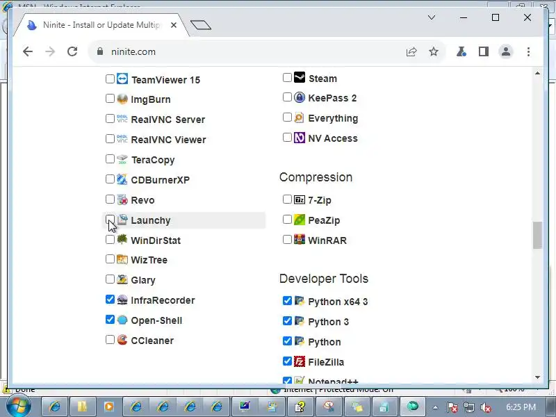556x417 pixels.
Task: Click the KeePass 2 lock icon
Action: coord(300,97)
